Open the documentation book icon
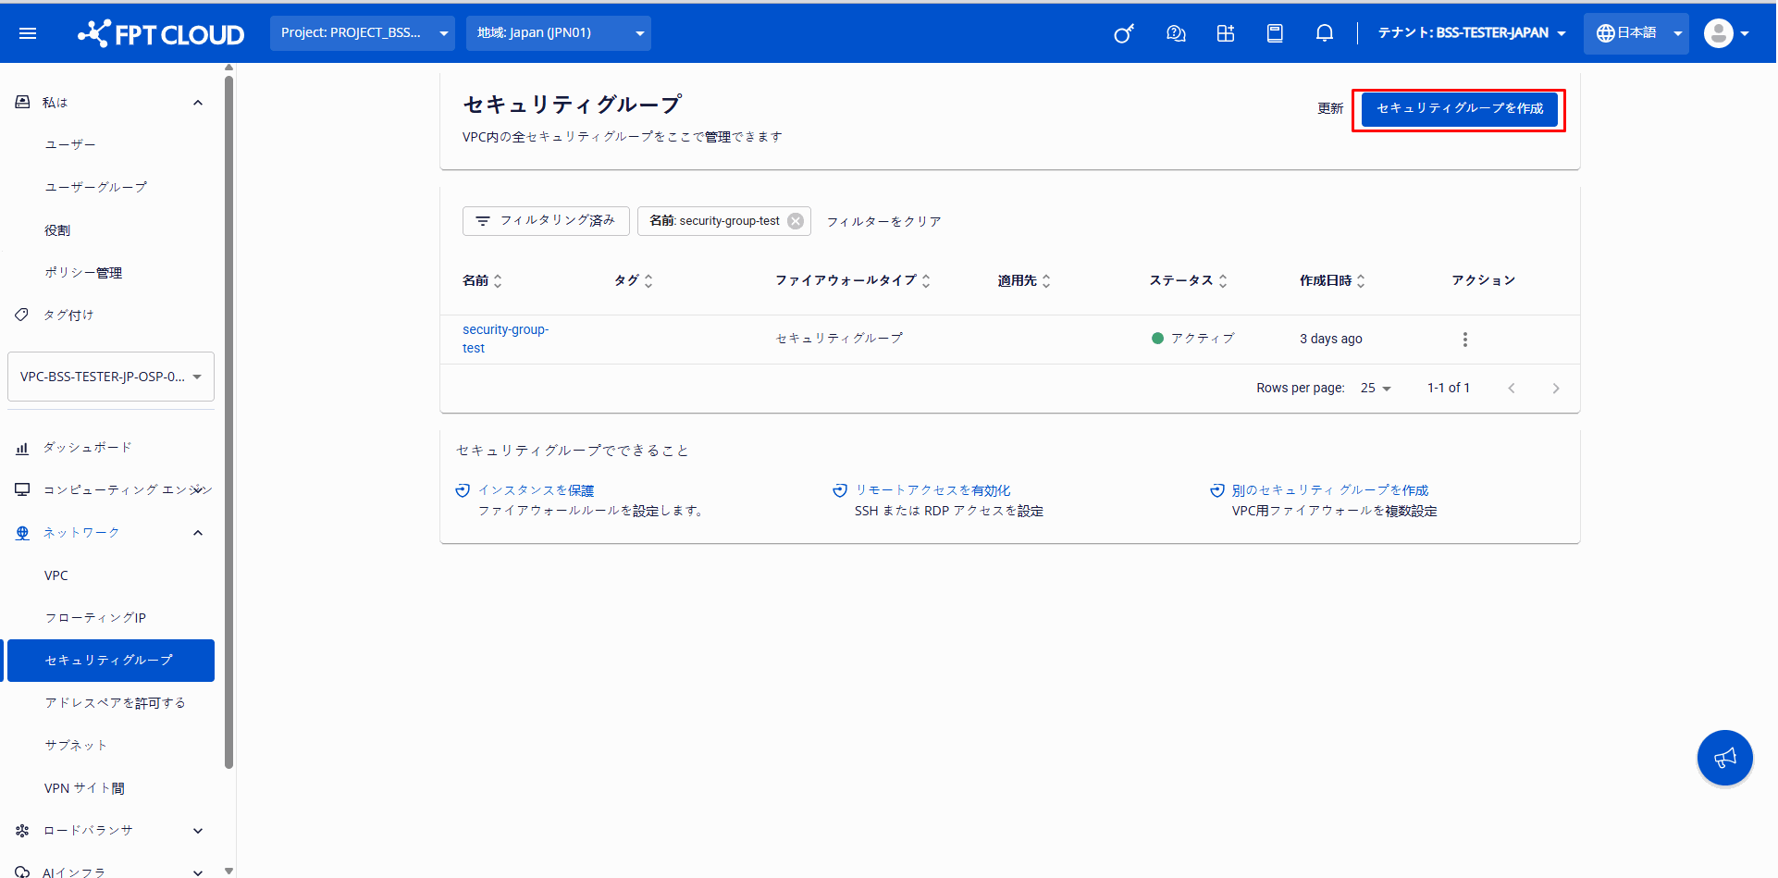The image size is (1778, 878). (x=1275, y=33)
